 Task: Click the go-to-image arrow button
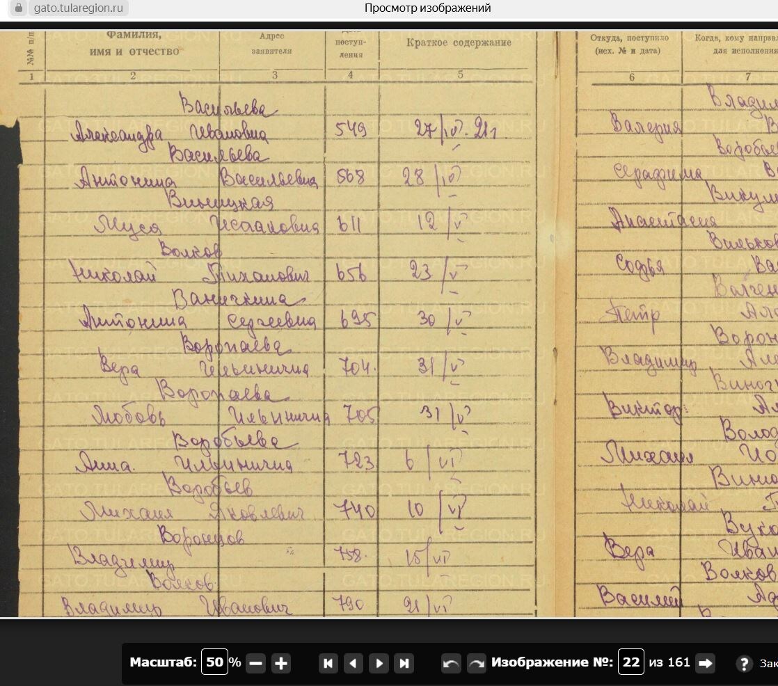pos(705,663)
